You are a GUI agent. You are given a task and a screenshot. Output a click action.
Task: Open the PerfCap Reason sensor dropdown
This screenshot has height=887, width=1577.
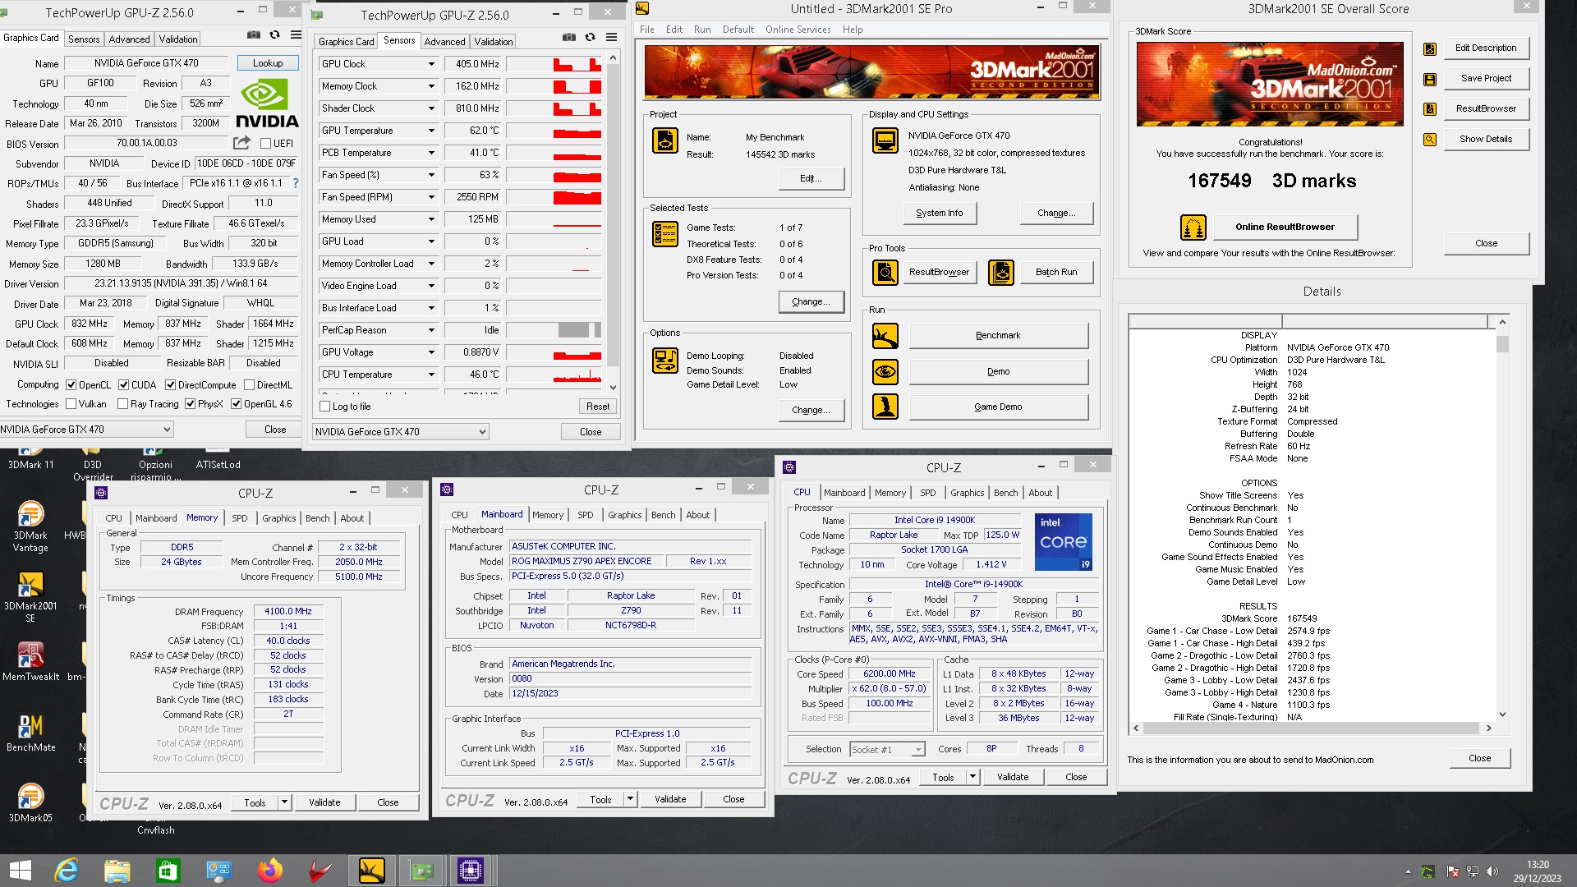430,330
